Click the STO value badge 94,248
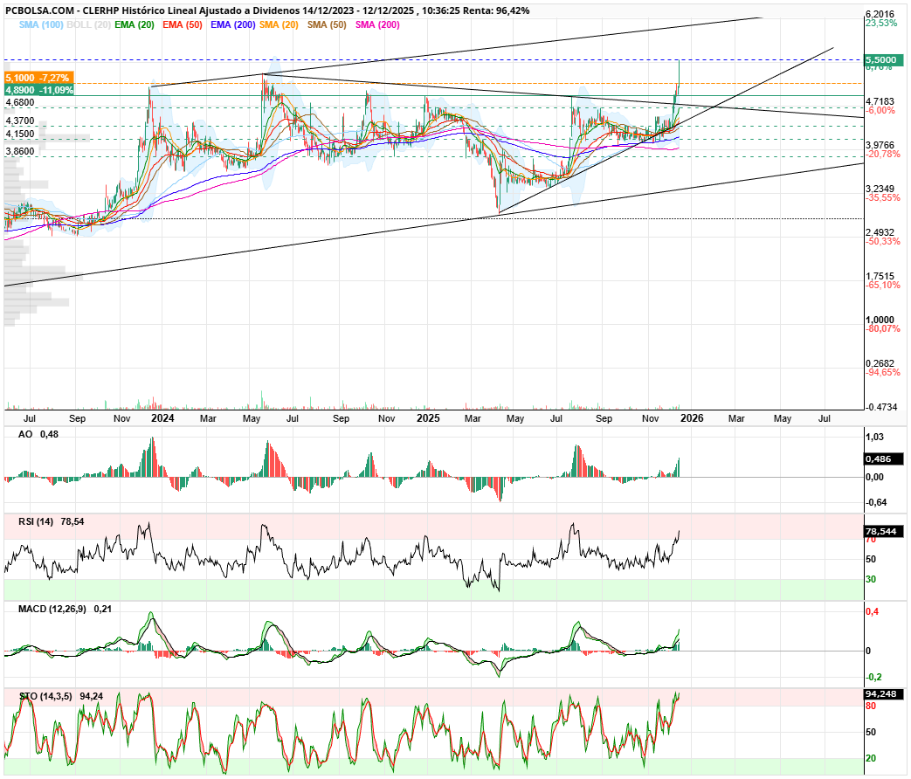Image resolution: width=911 pixels, height=779 pixels. pos(881,693)
